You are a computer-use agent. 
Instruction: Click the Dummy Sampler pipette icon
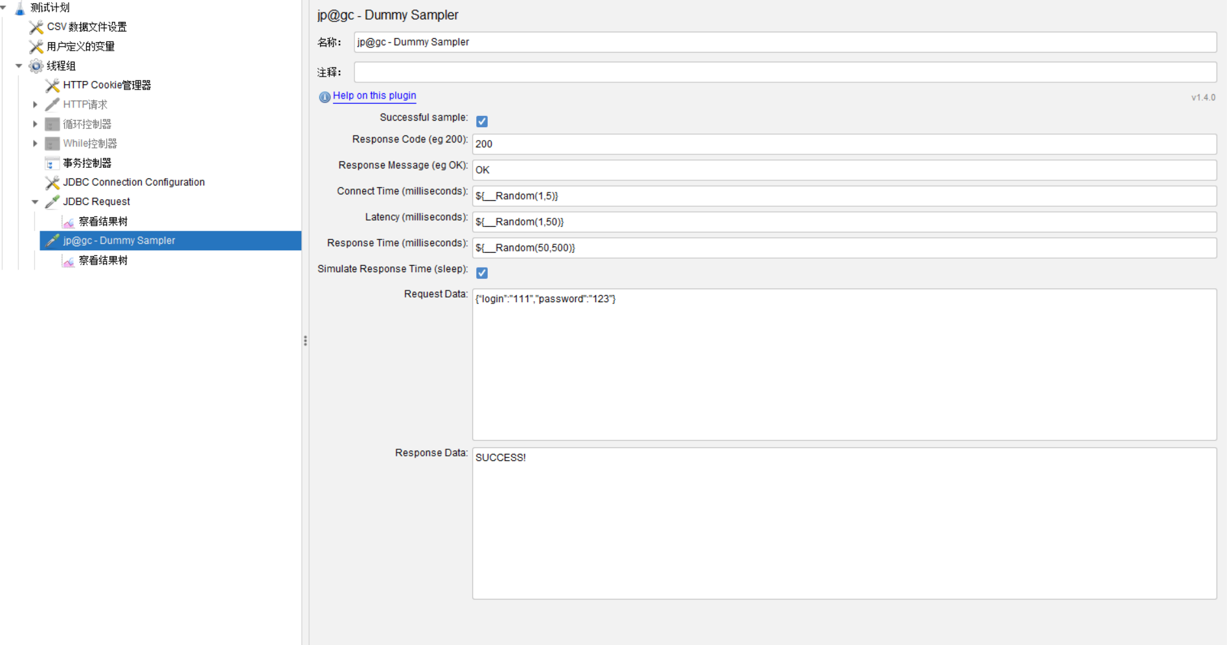pos(52,240)
